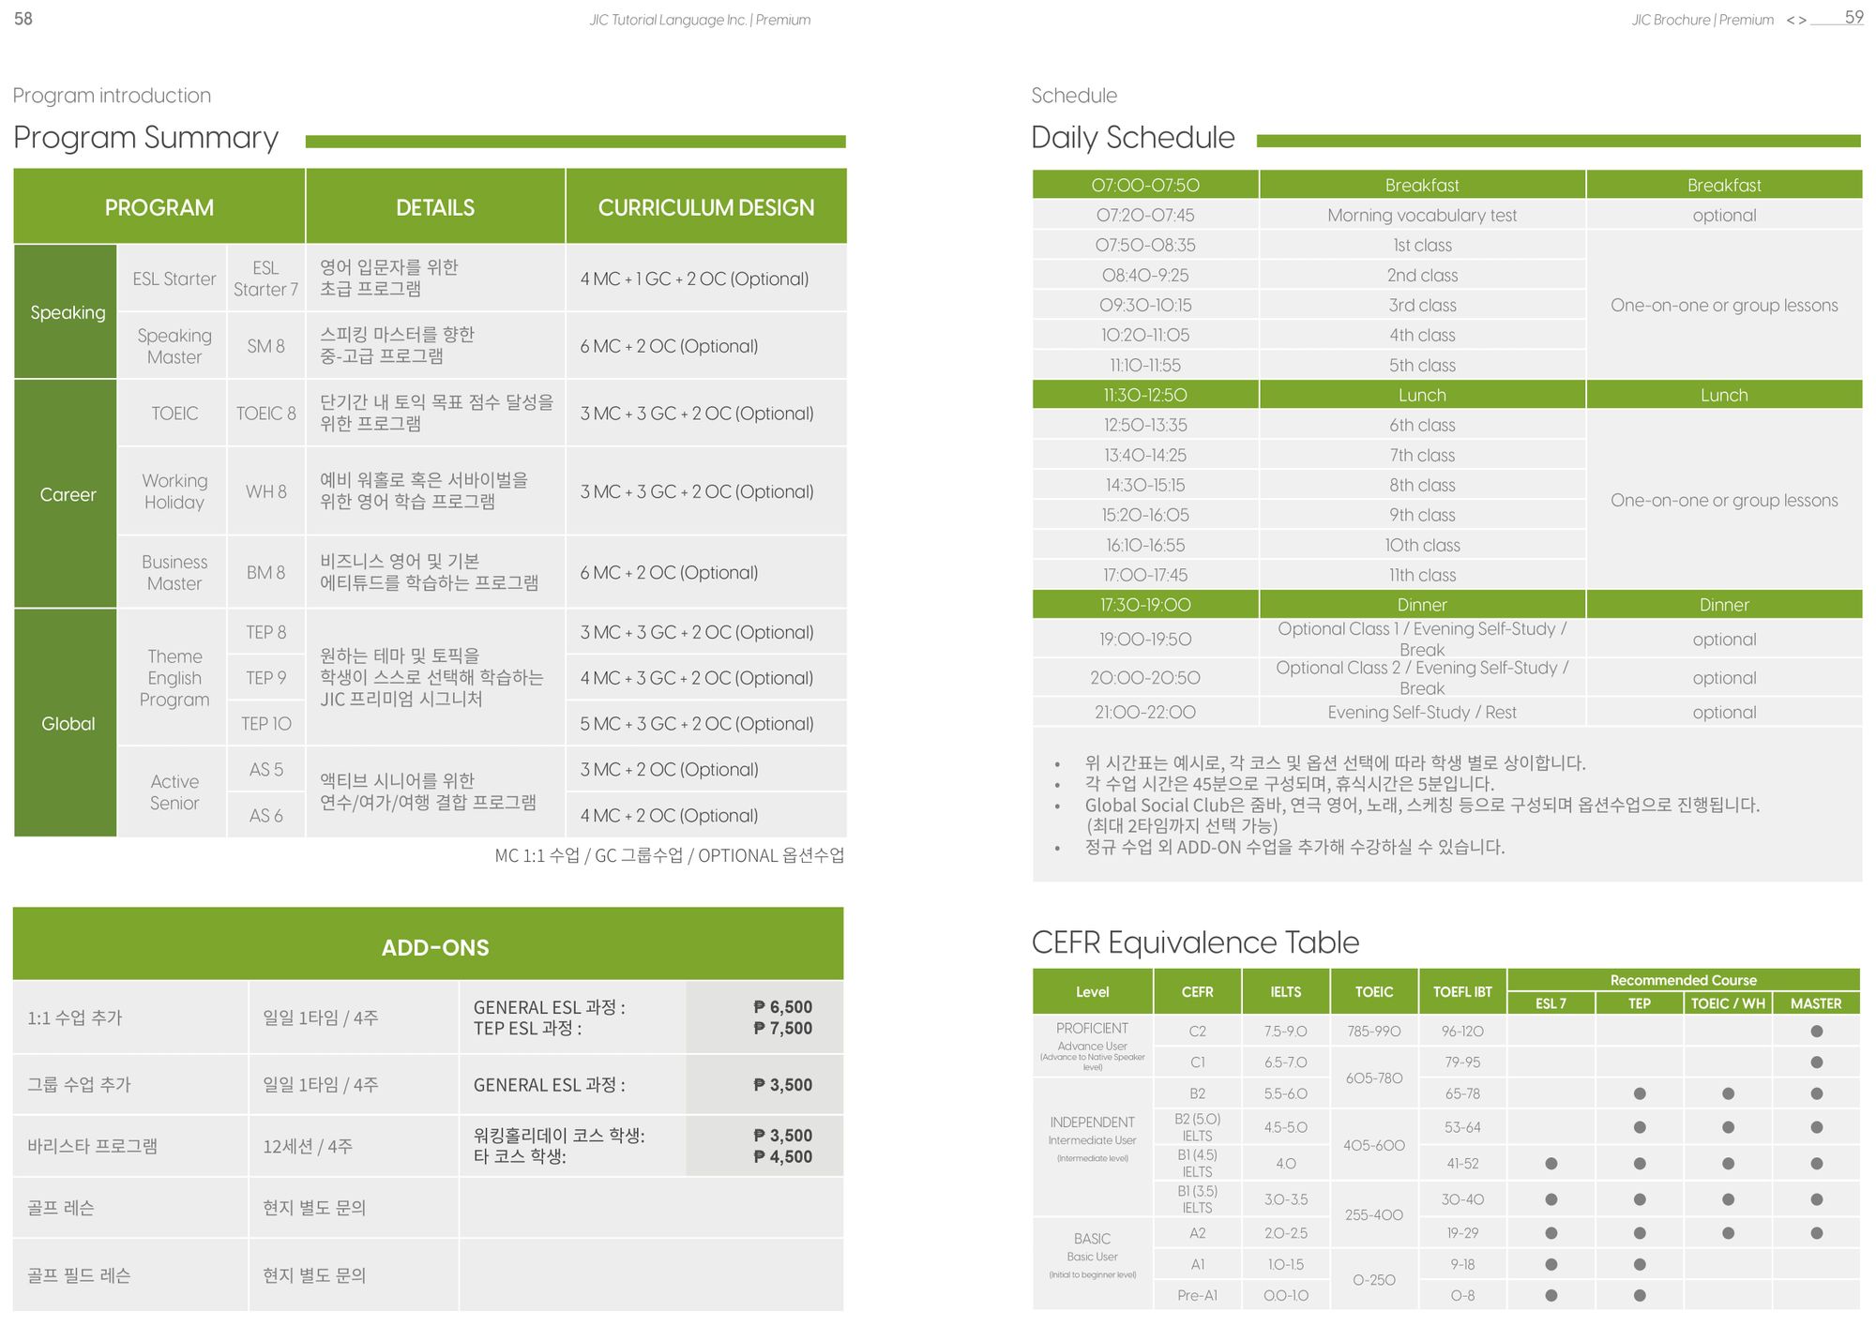Click 'Active Senior' program name
The height and width of the screenshot is (1326, 1876).
pos(174,791)
